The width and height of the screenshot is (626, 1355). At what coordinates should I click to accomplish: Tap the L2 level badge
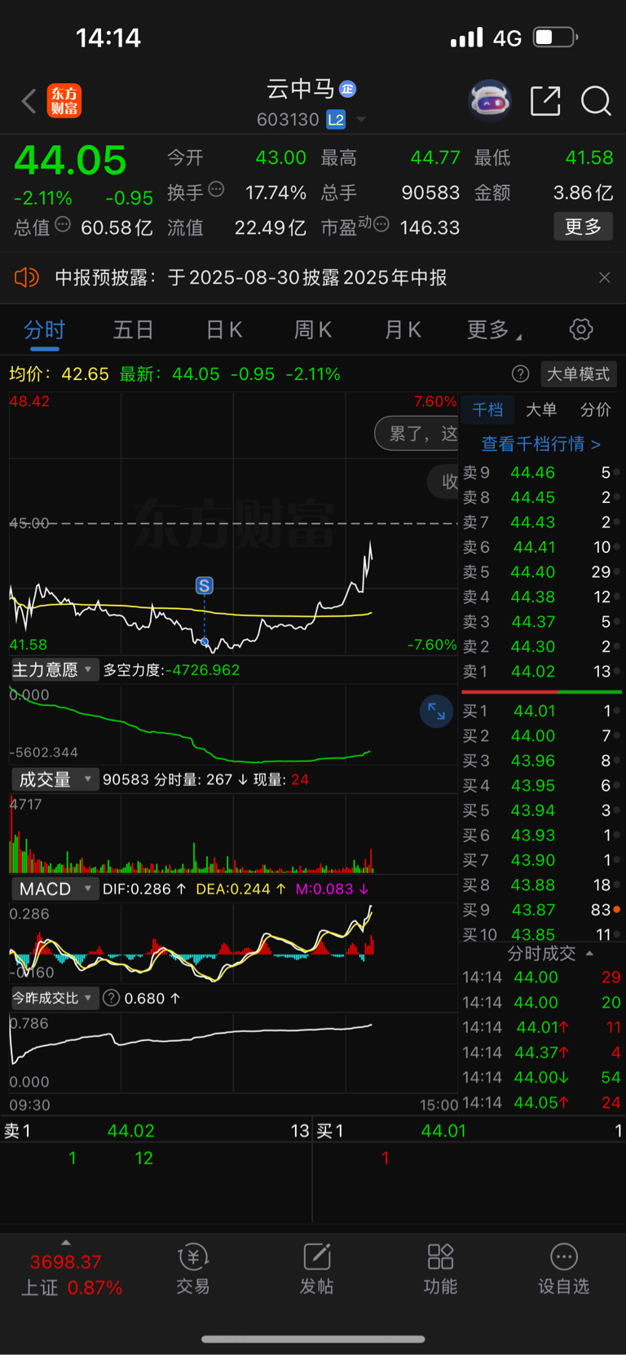point(336,120)
